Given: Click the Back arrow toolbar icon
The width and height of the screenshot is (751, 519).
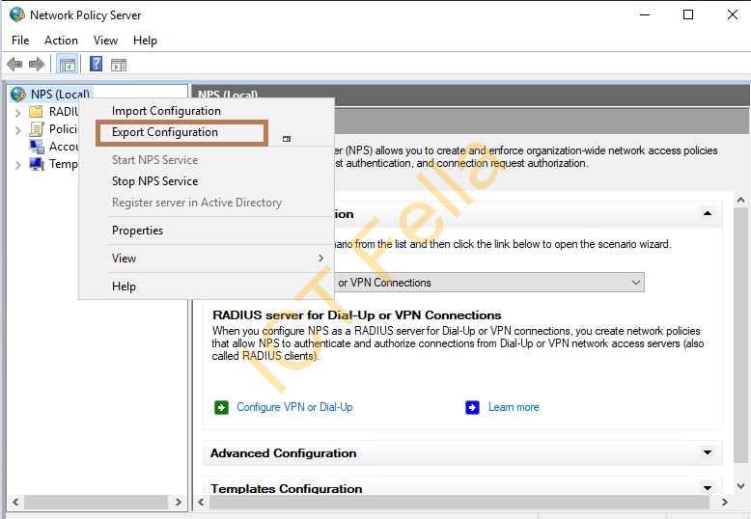Looking at the screenshot, I should [14, 64].
